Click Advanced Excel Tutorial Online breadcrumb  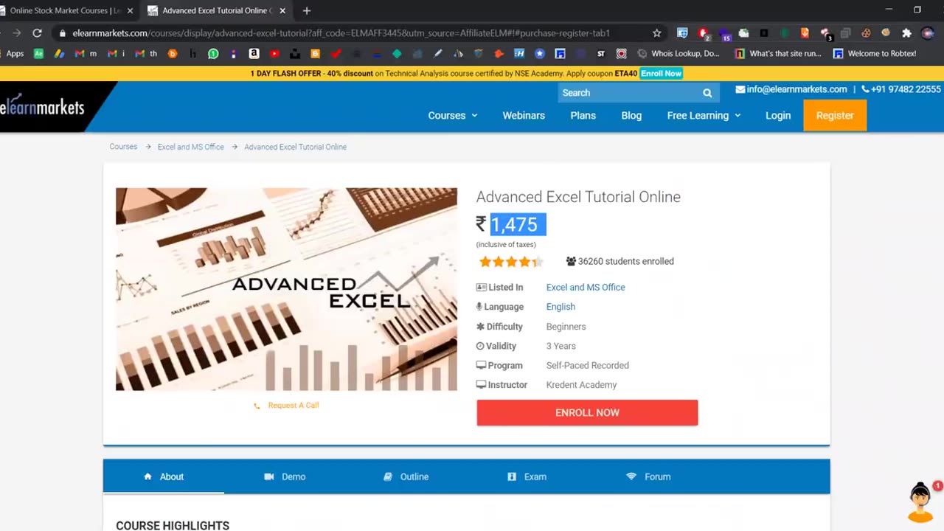coord(295,147)
